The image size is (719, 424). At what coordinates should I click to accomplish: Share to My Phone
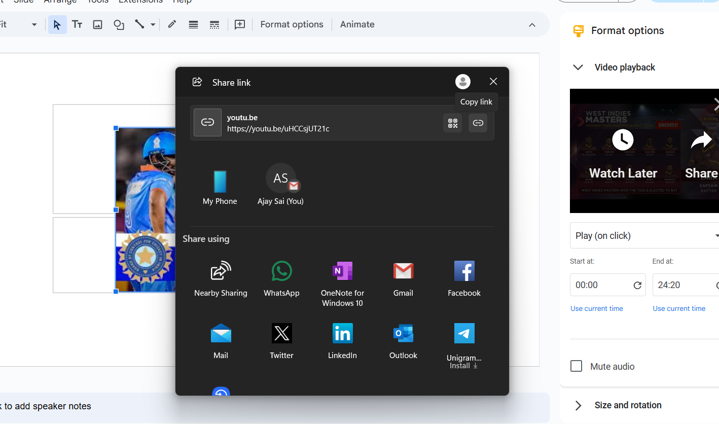coord(220,188)
